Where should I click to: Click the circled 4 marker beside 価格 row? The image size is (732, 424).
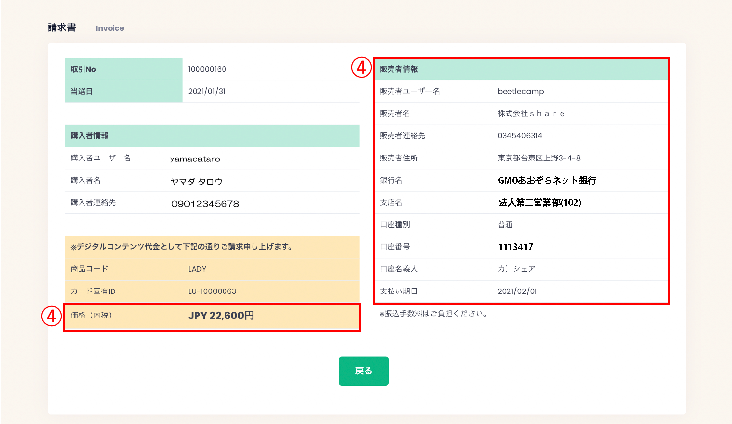[x=52, y=316]
